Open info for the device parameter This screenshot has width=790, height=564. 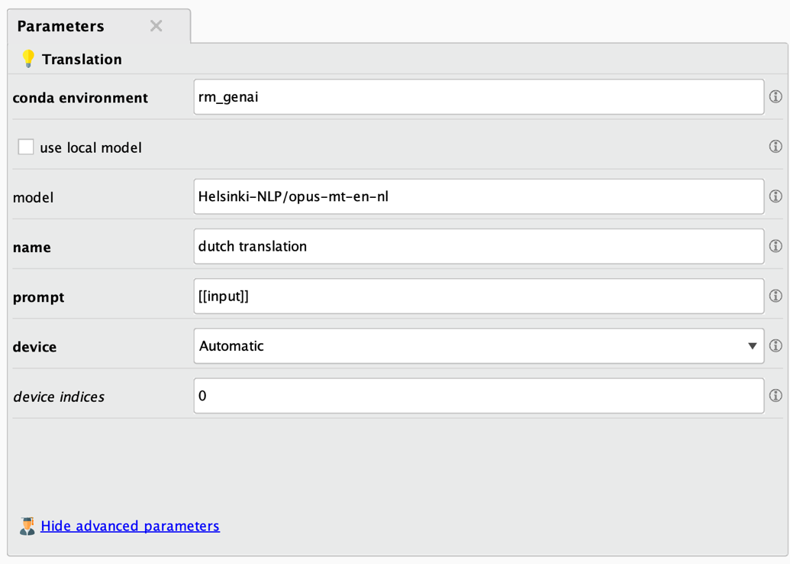click(x=775, y=345)
